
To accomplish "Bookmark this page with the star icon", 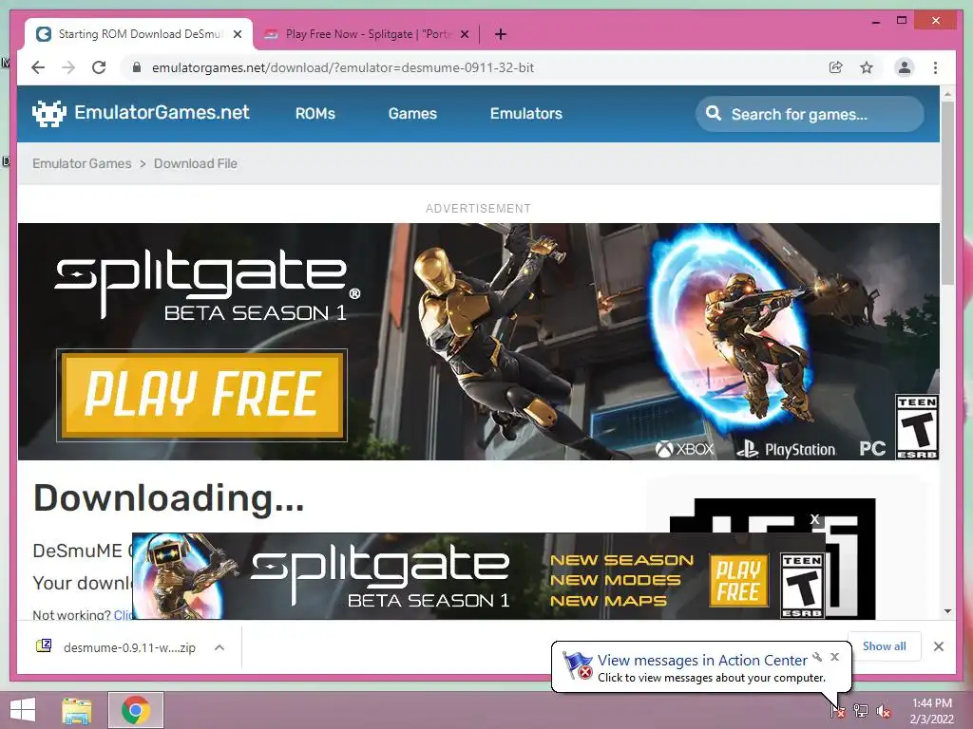I will [x=867, y=67].
